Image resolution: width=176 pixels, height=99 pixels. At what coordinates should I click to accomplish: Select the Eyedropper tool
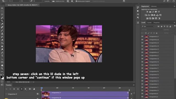coord(2,24)
